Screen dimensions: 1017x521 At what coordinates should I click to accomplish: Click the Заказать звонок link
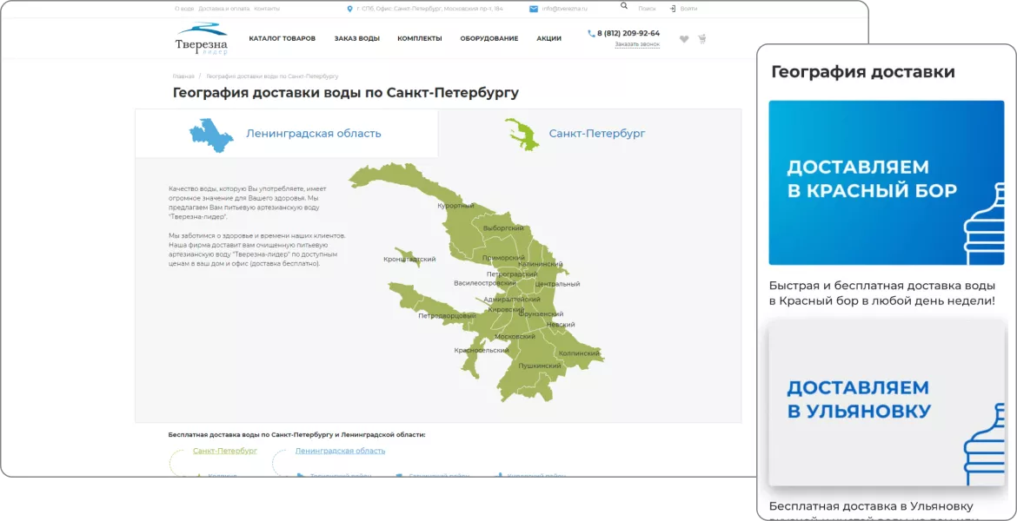point(637,44)
